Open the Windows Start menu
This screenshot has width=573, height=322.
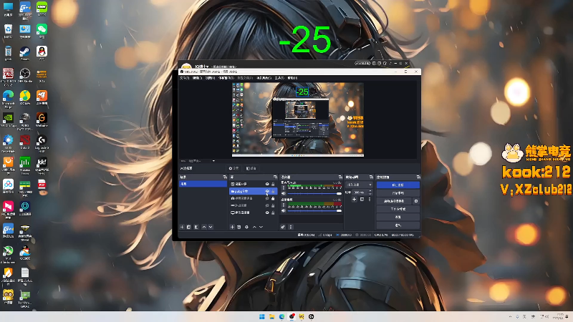[x=262, y=316]
